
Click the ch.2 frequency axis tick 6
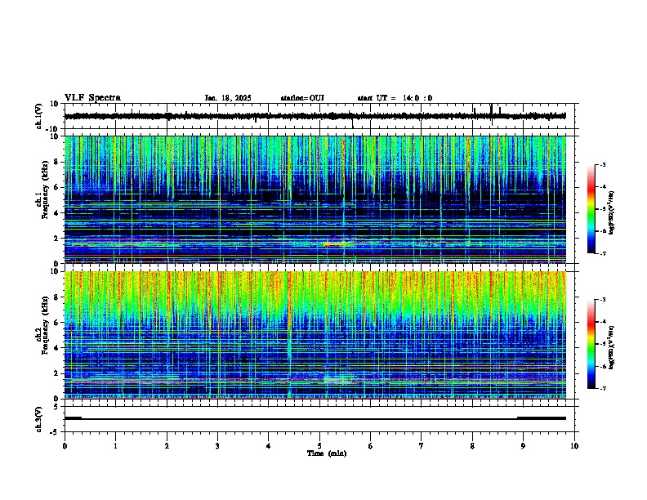coord(56,323)
